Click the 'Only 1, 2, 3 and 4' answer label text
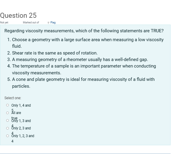Image resolution: width=171 pixels, height=154 pixels. point(23,138)
